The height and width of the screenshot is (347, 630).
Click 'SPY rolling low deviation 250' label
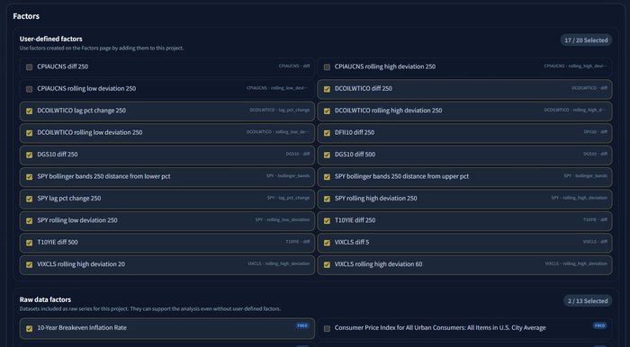tap(77, 220)
